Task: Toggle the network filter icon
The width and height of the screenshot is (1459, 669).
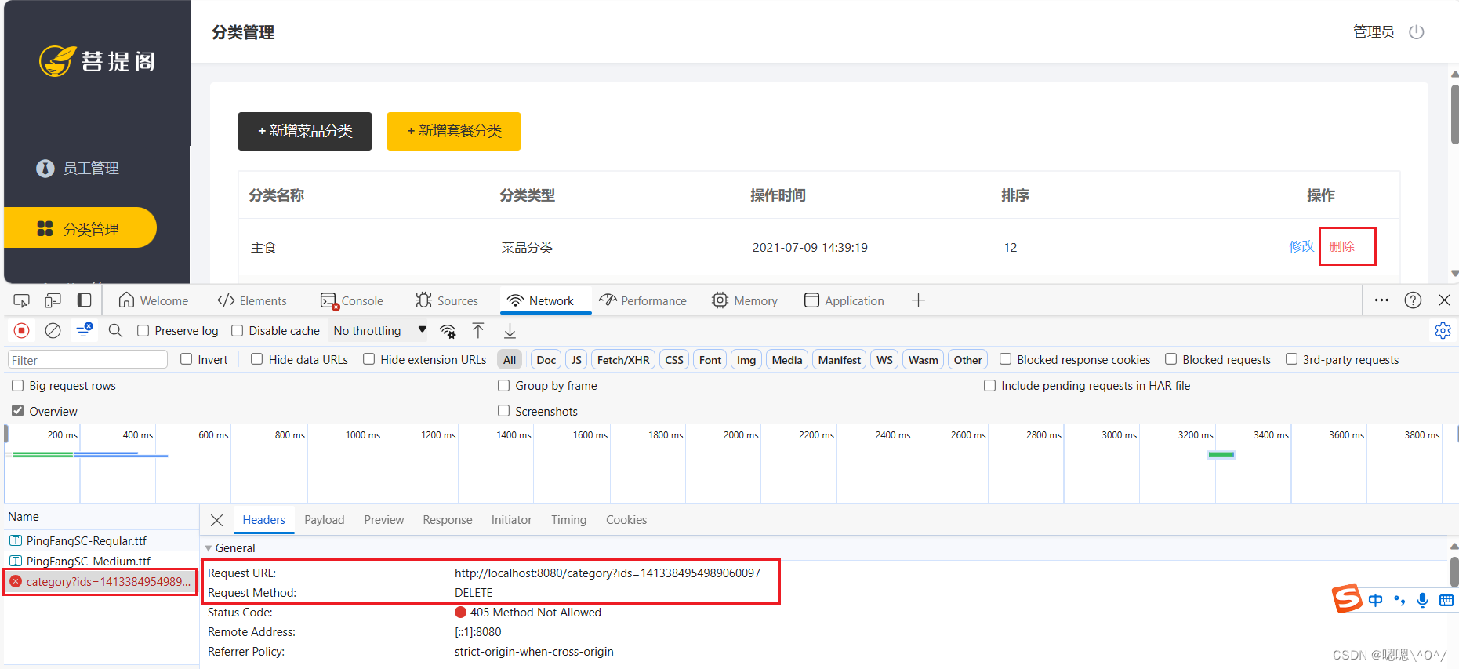Action: 84,331
